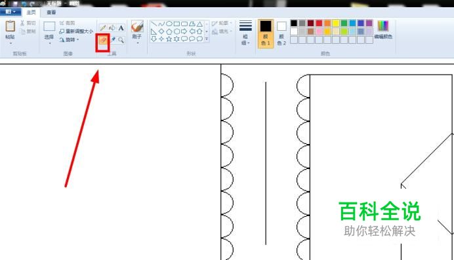Expand the shapes gallery more arrow
The image size is (454, 260).
207,39
